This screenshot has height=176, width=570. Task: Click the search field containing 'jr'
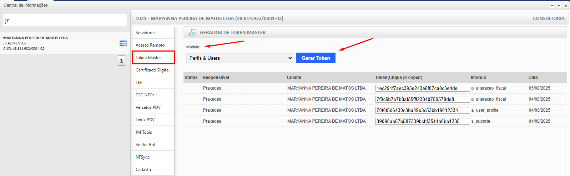[65, 20]
